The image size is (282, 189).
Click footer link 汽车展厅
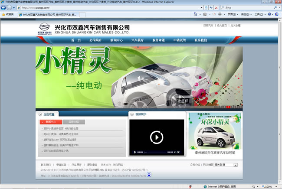tap(77, 165)
